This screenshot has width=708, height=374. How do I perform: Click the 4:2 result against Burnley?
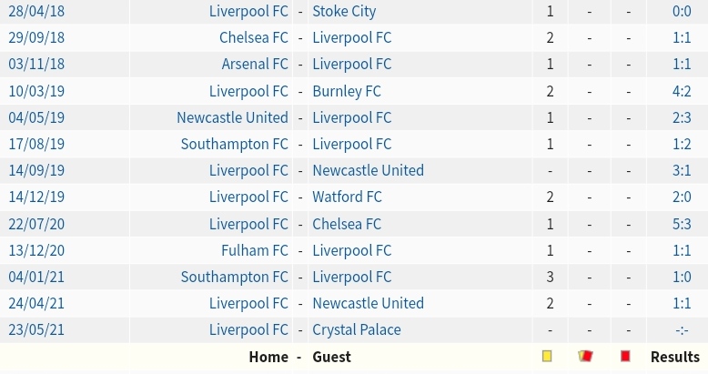coord(682,91)
